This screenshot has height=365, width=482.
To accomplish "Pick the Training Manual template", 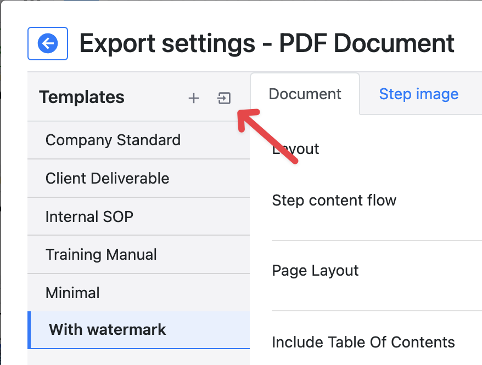I will (101, 254).
